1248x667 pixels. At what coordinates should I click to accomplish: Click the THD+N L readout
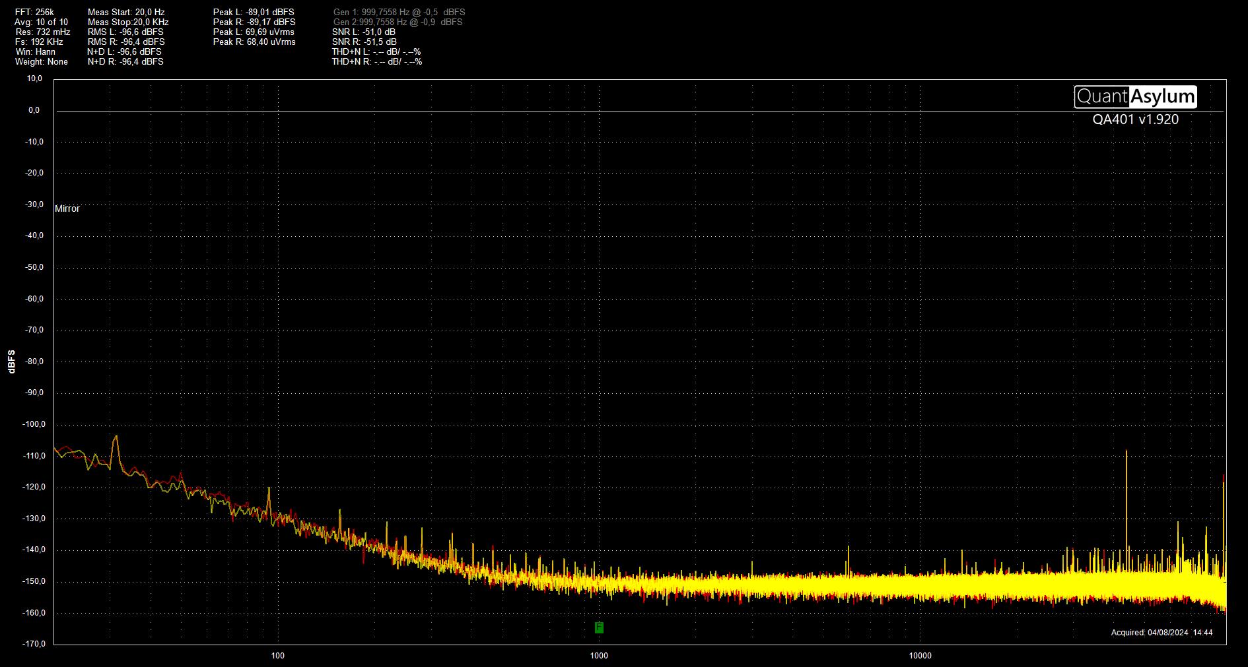coord(376,52)
